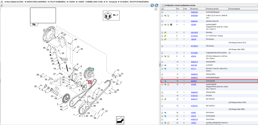The height and width of the screenshot is (125, 258).
Task: Enable 'Отобразить только выбранные метки' checkbox
Action: 163,5
